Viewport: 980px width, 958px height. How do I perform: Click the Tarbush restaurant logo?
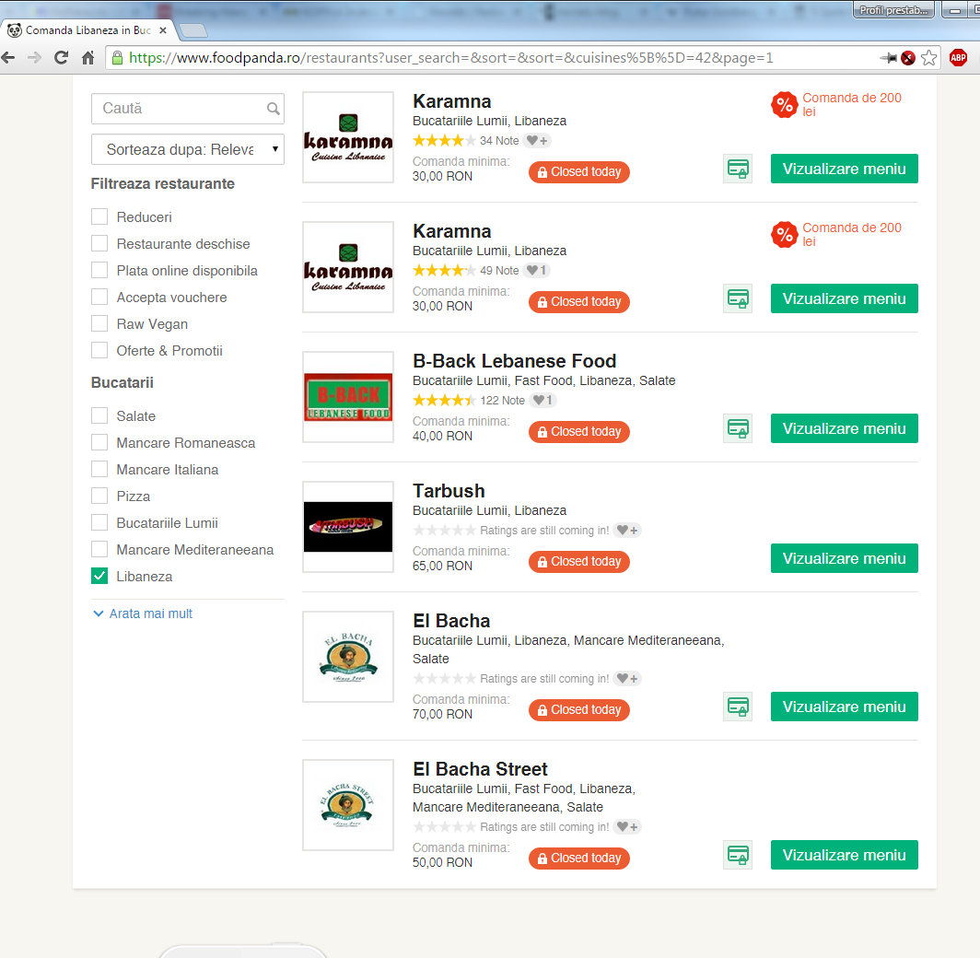(348, 527)
